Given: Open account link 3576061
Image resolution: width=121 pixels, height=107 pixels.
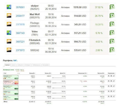Looking at the screenshot, I should pyautogui.click(x=20, y=7).
